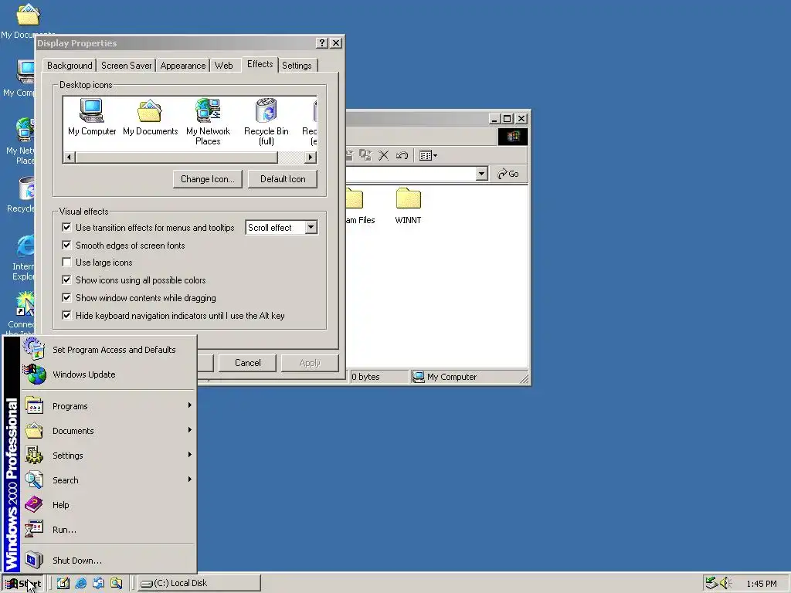
Task: Switch to the Settings tab
Action: (x=297, y=66)
